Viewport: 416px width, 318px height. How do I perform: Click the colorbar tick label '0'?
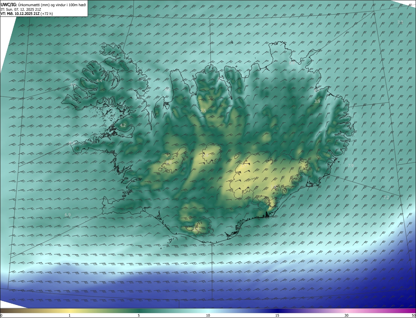[x=1, y=315]
